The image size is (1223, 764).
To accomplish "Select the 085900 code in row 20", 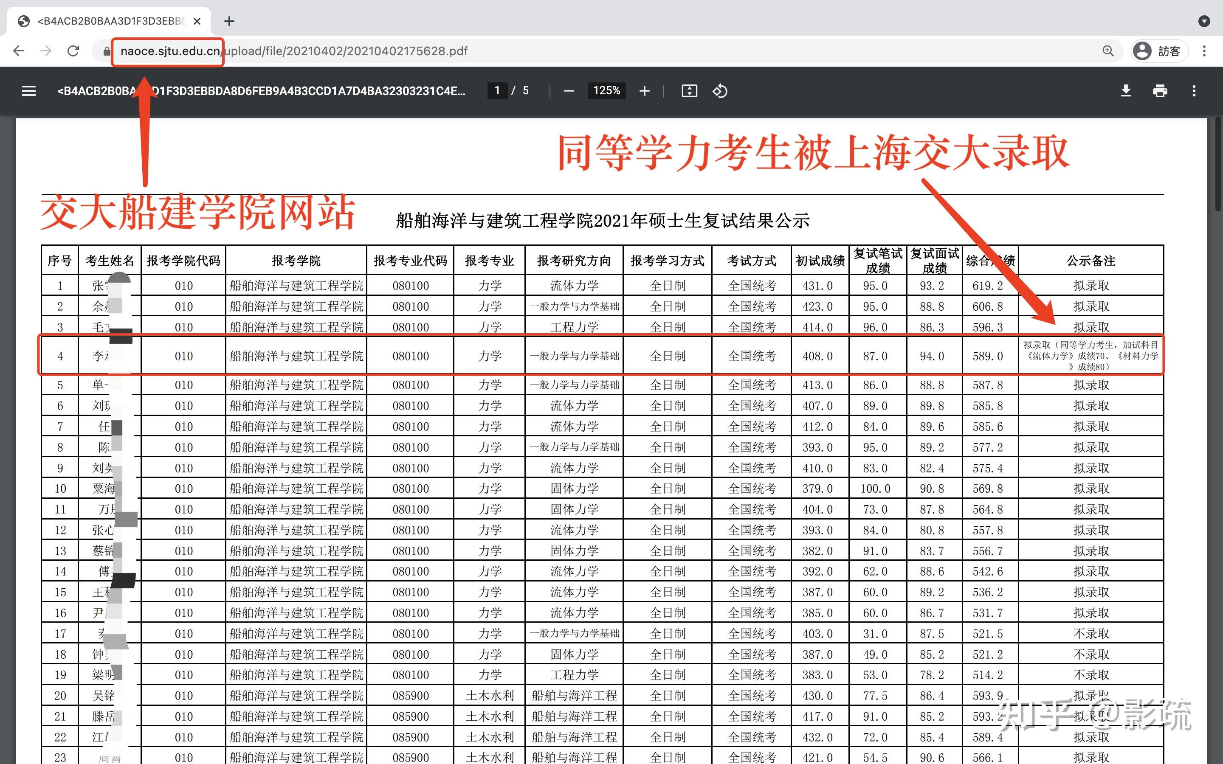I will tap(410, 696).
